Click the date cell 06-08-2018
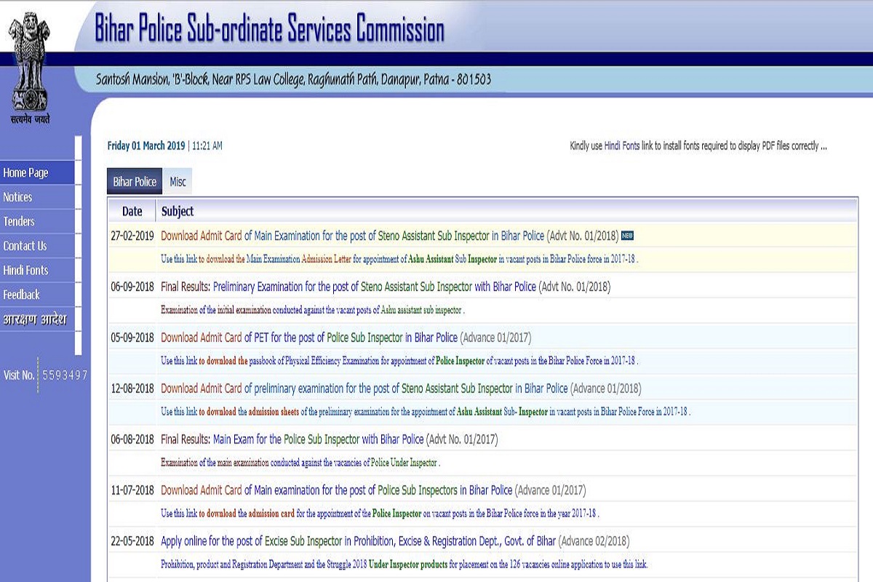Image resolution: width=873 pixels, height=582 pixels. coord(132,439)
